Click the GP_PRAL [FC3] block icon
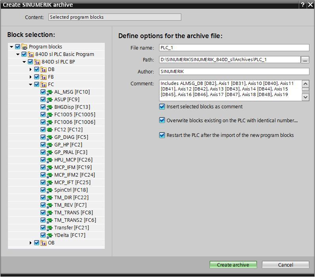Image resolution: width=315 pixels, height=277 pixels. pyautogui.click(x=50, y=152)
